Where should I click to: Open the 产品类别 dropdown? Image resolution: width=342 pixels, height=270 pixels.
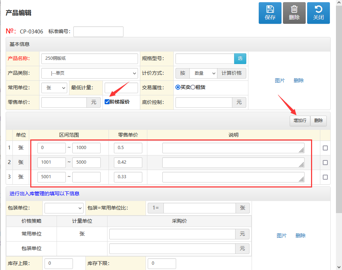pyautogui.click(x=90, y=73)
